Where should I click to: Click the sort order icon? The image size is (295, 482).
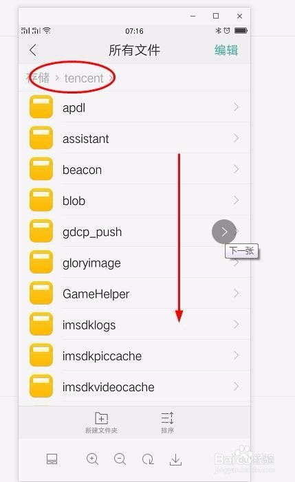pyautogui.click(x=168, y=418)
